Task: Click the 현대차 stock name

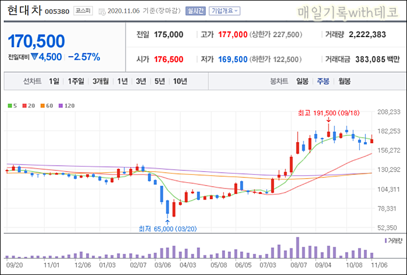Action: (24, 10)
